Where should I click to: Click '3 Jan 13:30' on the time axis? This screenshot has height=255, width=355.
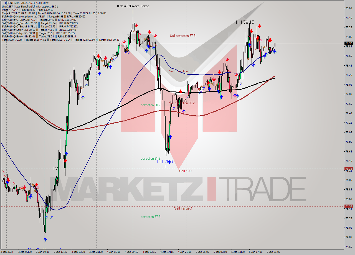point(60,252)
